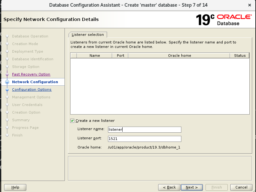Click the Configuration Options step bullet
This screenshot has height=192, width=256.
7,89
